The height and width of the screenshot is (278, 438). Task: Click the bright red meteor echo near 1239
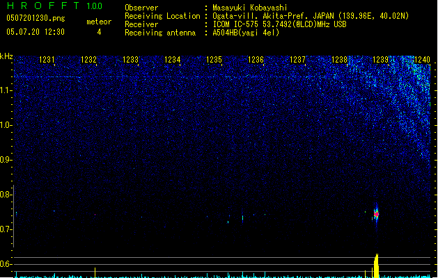tap(376, 214)
